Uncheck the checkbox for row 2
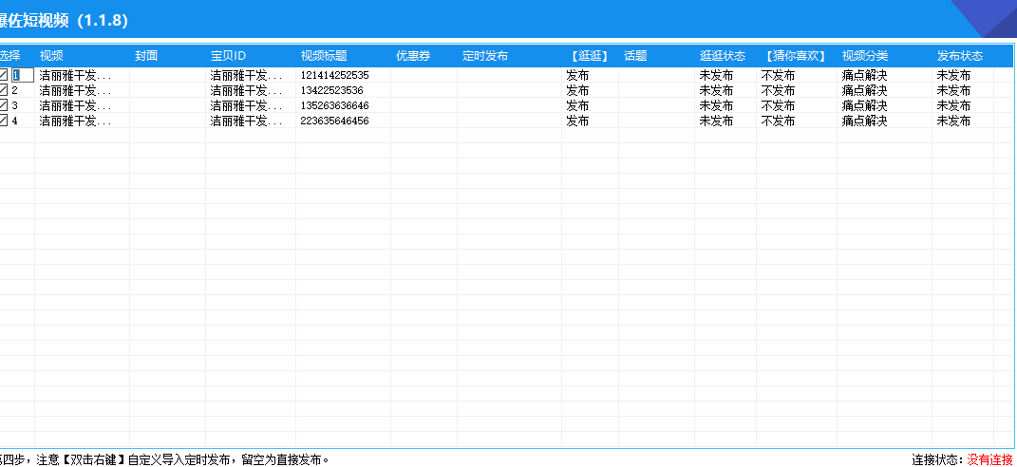The width and height of the screenshot is (1017, 467). (4, 90)
